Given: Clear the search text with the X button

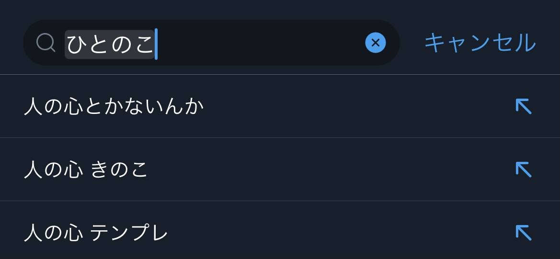Looking at the screenshot, I should pyautogui.click(x=375, y=43).
